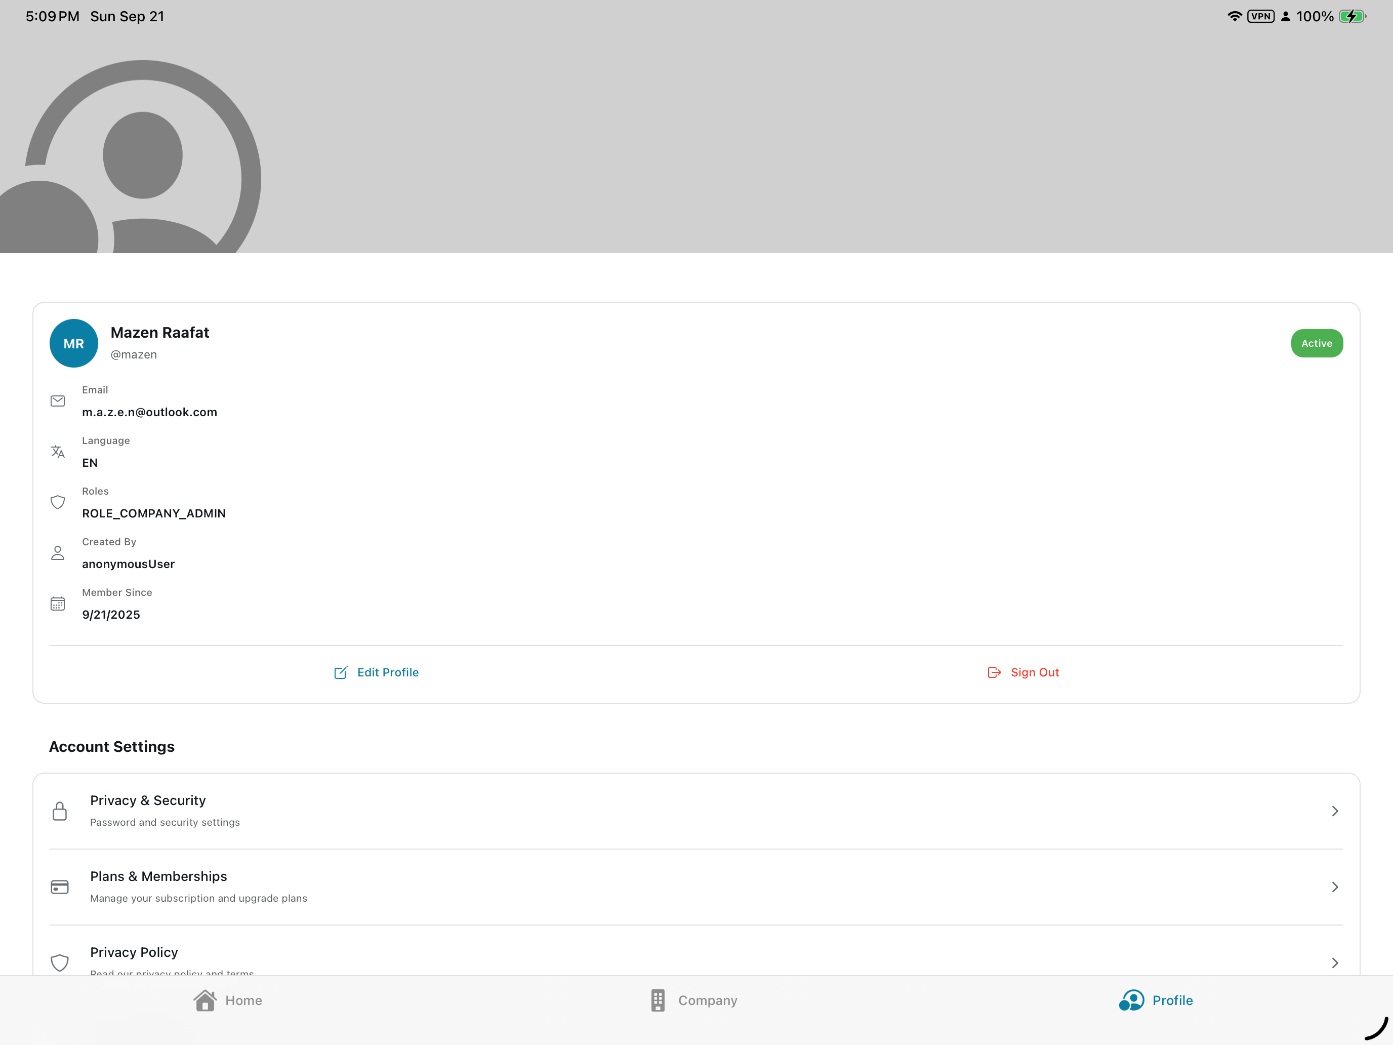The width and height of the screenshot is (1393, 1045).
Task: Tap the battery charging icon
Action: (x=1352, y=16)
